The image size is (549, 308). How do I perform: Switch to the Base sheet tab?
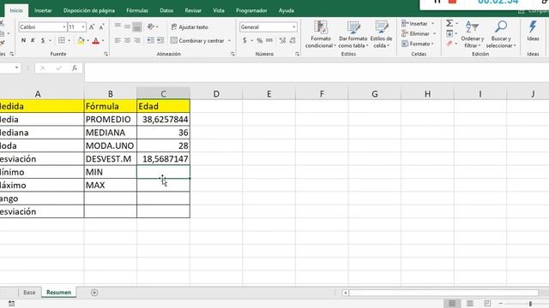tap(29, 293)
